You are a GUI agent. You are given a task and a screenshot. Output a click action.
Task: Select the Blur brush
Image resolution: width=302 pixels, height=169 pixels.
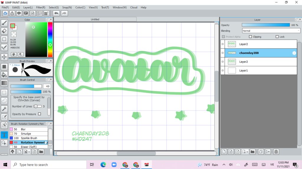pyautogui.click(x=29, y=129)
